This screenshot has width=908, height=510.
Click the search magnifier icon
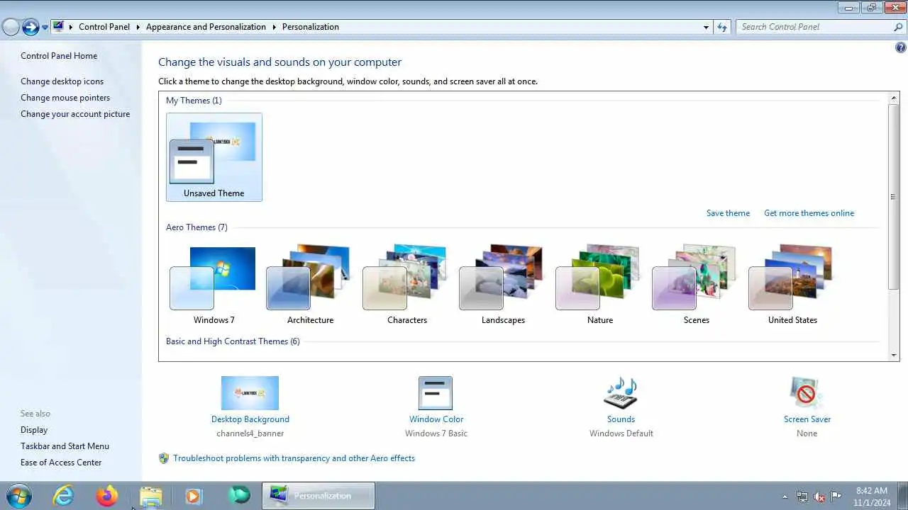[x=898, y=27]
